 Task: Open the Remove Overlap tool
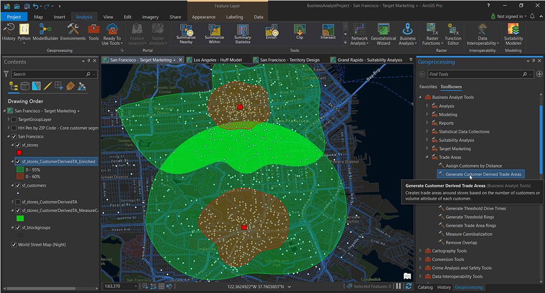[461, 242]
